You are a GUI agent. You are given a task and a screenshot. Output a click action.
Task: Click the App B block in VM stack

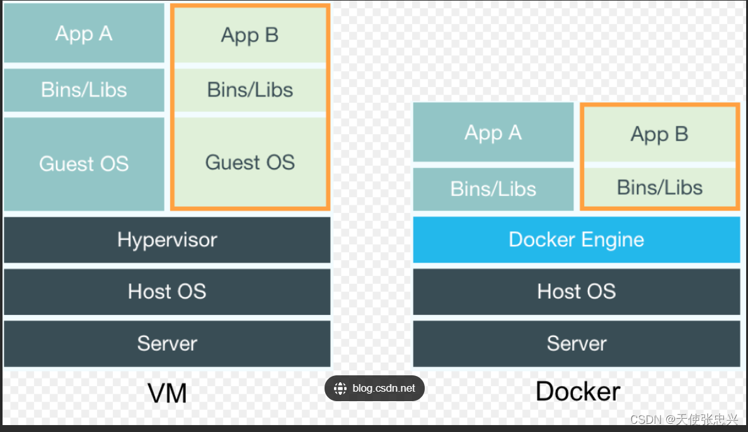point(250,35)
